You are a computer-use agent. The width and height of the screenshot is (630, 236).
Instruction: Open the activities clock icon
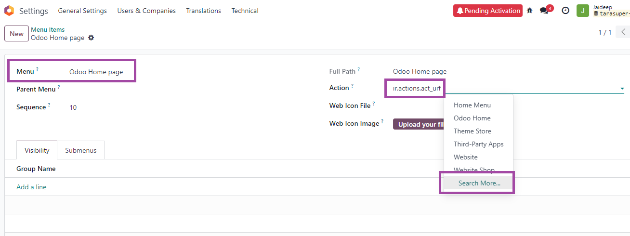click(x=565, y=11)
